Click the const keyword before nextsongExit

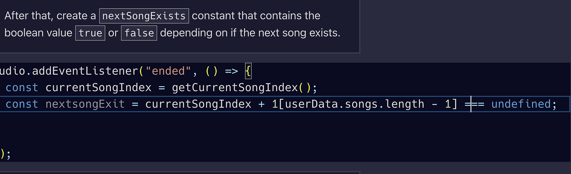pos(22,104)
